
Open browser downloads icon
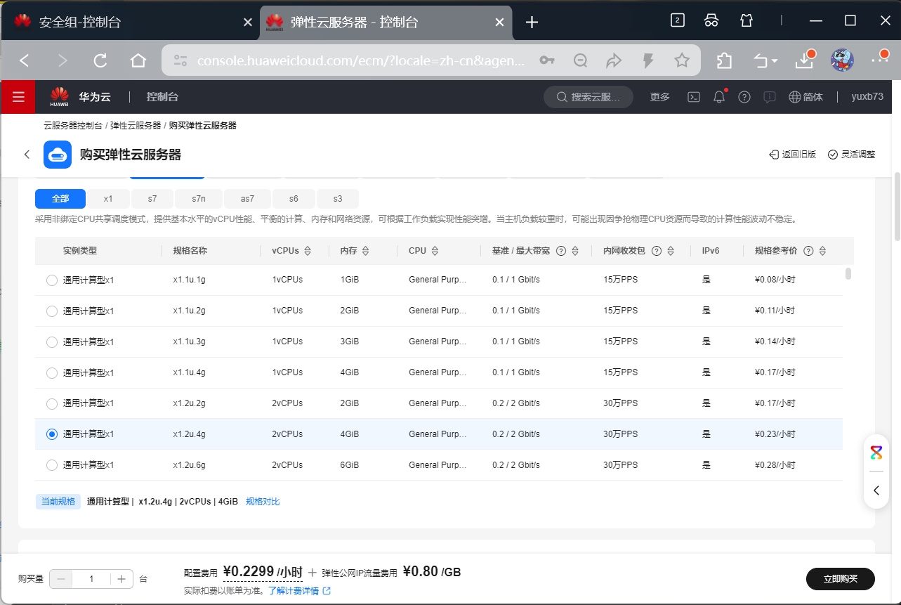click(x=805, y=60)
